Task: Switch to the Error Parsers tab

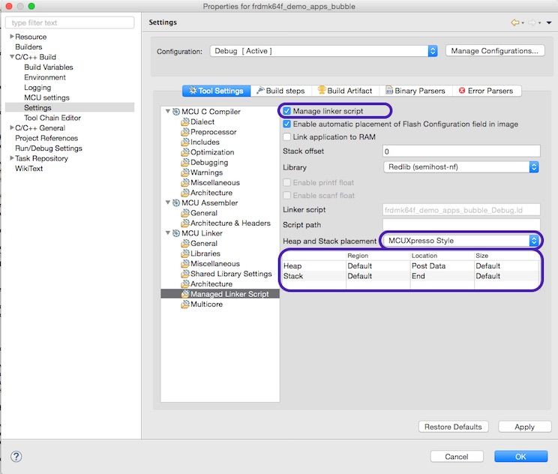Action: tap(487, 91)
